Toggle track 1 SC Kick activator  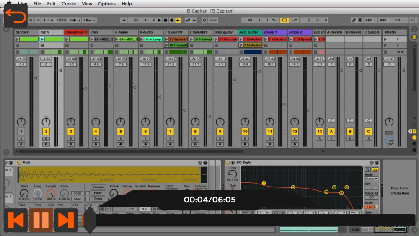pos(21,132)
